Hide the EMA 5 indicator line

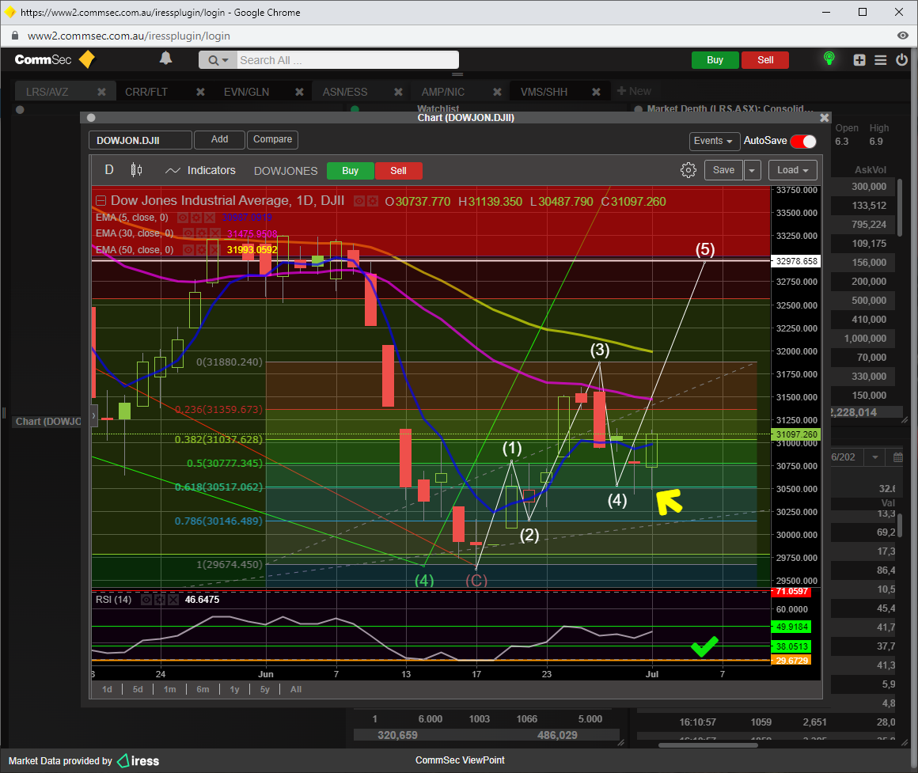pos(183,217)
